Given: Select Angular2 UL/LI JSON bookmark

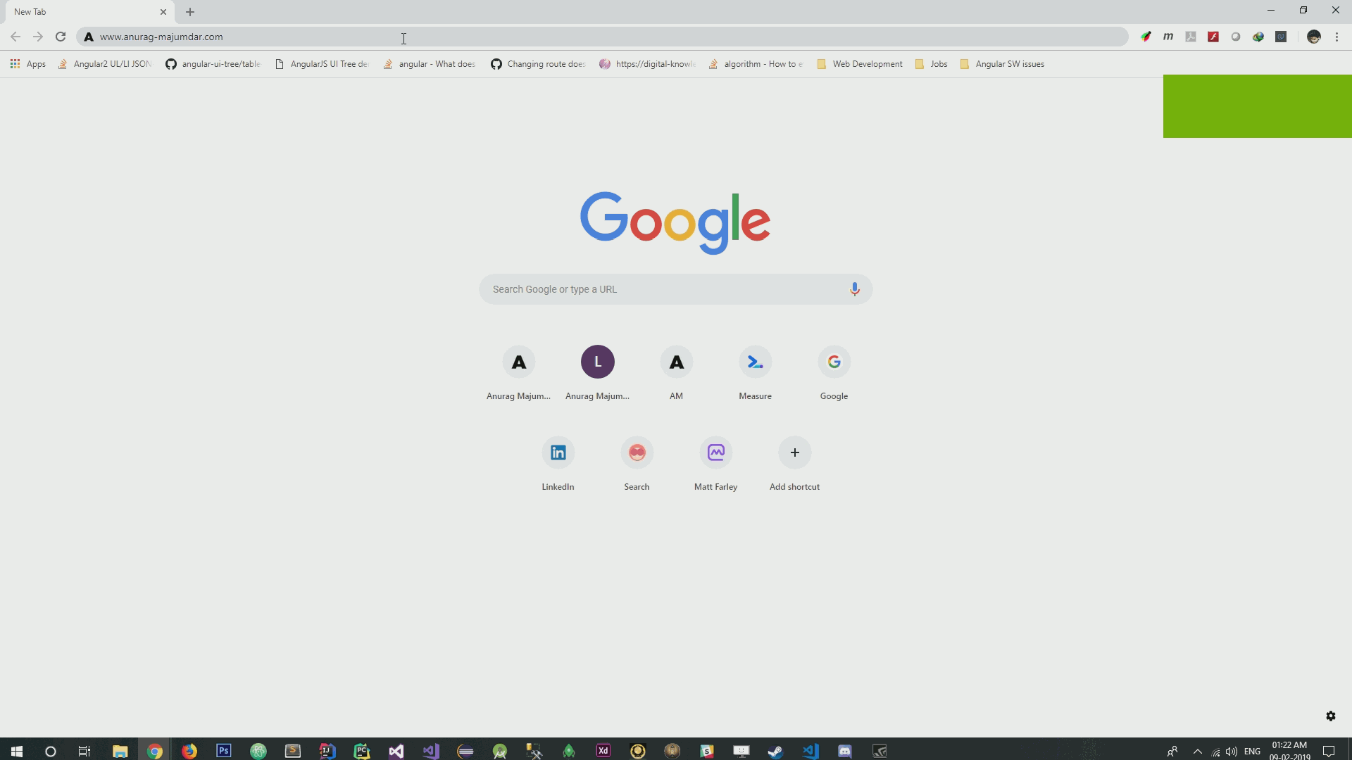Looking at the screenshot, I should point(105,63).
